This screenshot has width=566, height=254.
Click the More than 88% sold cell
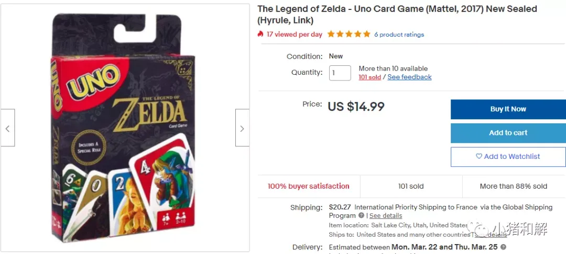(514, 187)
